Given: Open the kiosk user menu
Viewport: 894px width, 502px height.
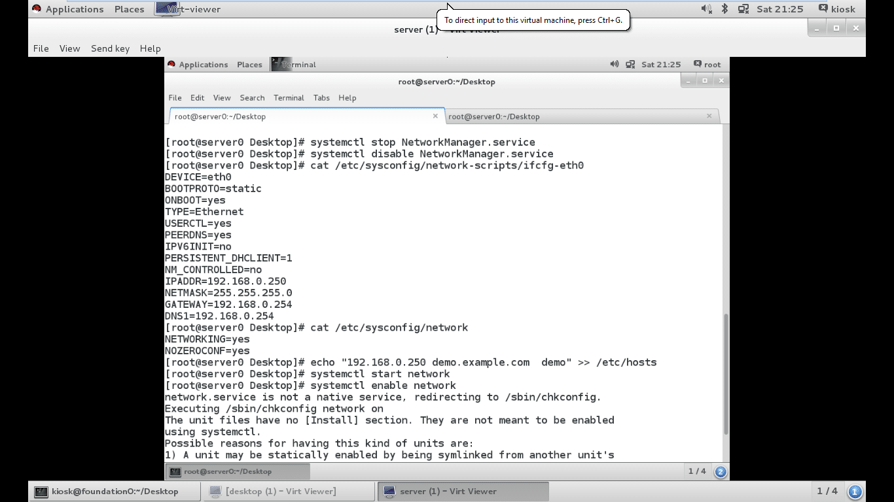Looking at the screenshot, I should click(x=836, y=9).
